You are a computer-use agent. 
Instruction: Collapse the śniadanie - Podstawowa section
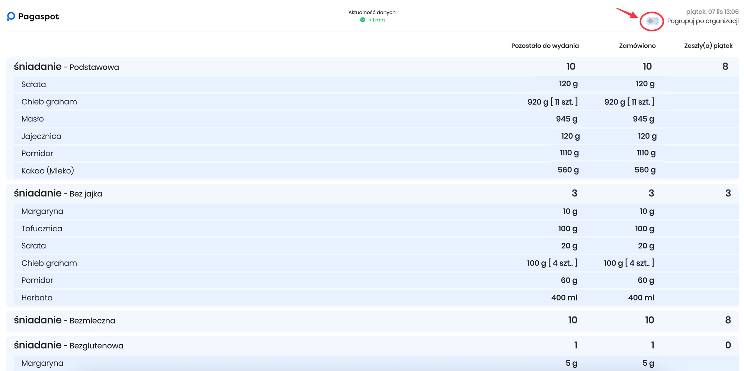point(67,67)
